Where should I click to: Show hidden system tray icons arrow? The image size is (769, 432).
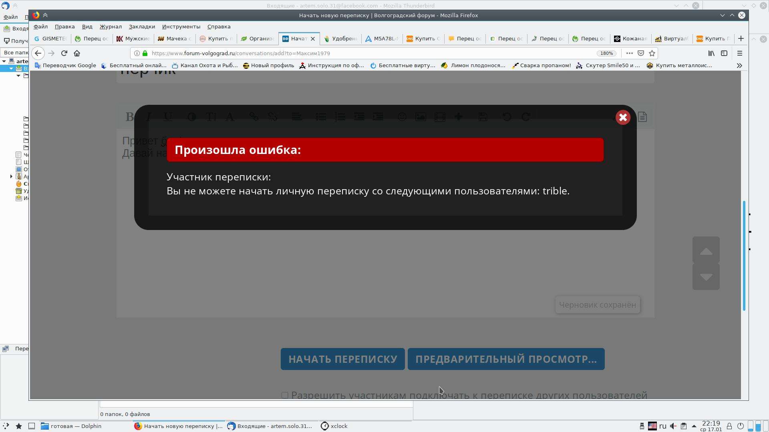coord(694,426)
